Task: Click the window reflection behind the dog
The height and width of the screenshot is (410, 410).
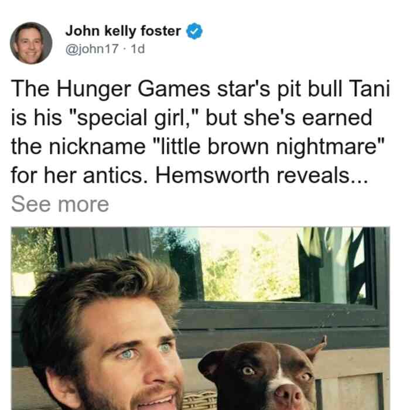Action: 251,264
